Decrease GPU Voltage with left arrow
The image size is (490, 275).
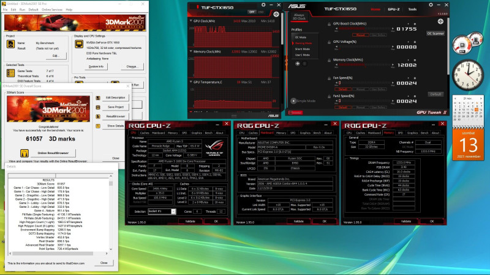pos(336,47)
